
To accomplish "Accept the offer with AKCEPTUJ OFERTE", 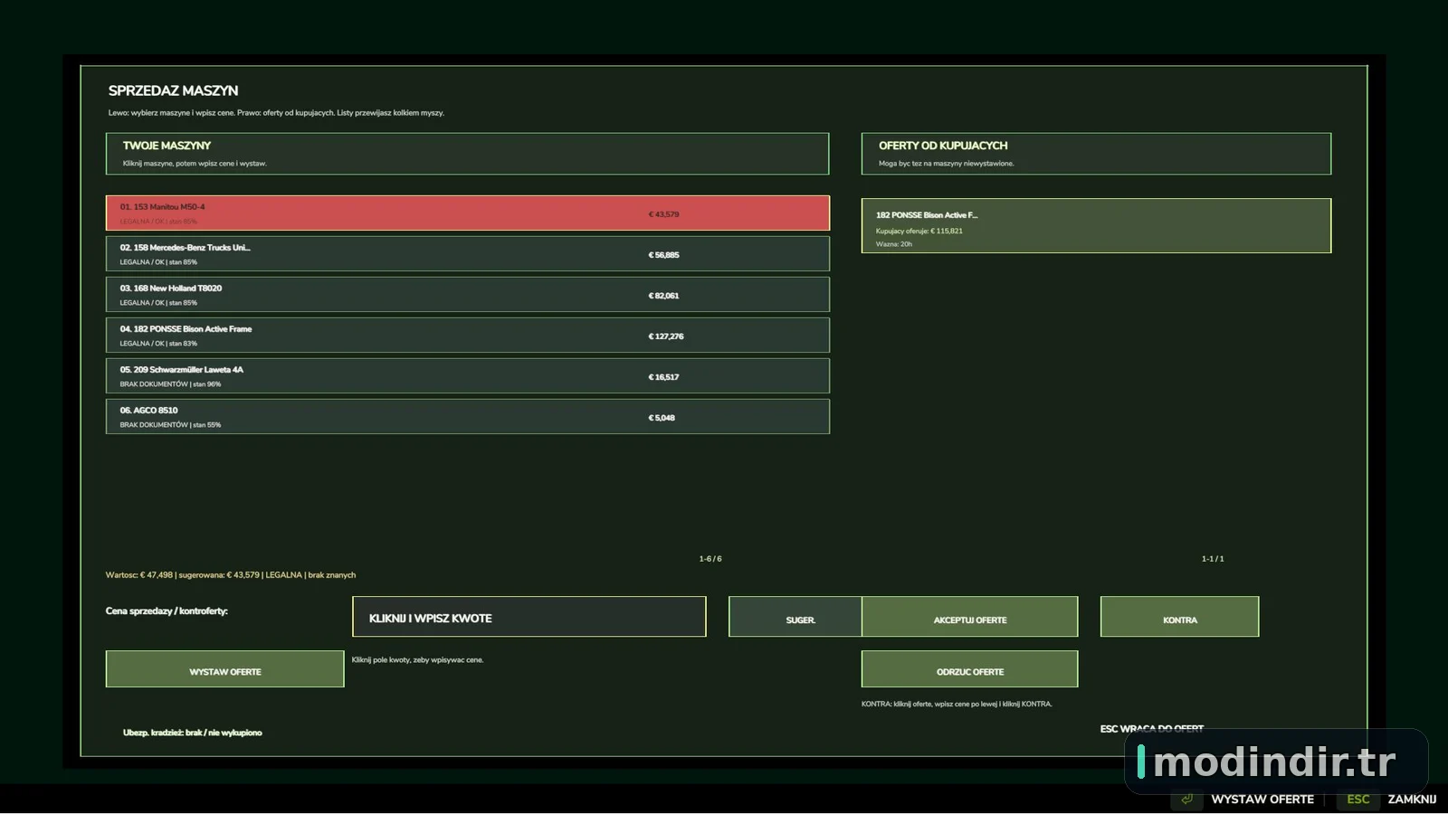I will (x=970, y=617).
